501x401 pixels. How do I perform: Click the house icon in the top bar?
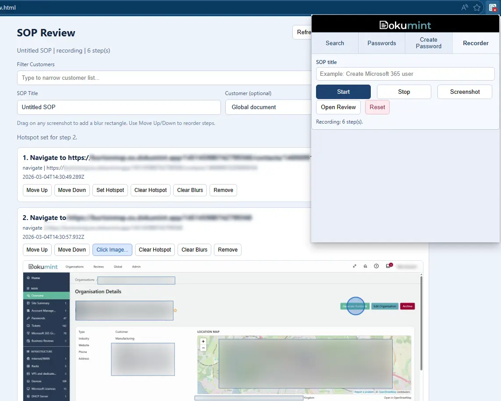click(365, 266)
